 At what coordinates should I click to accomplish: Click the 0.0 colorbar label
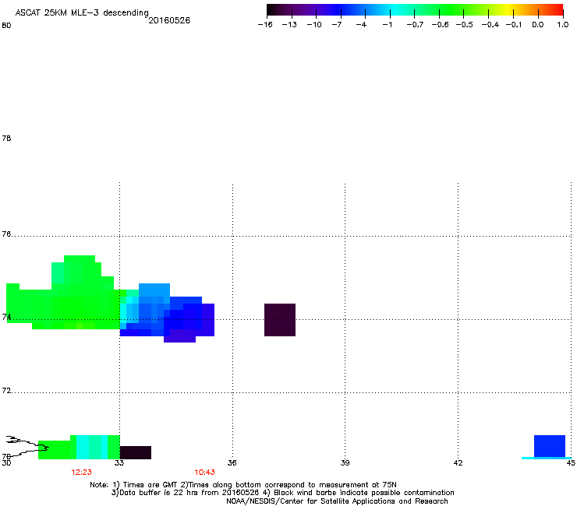[538, 25]
